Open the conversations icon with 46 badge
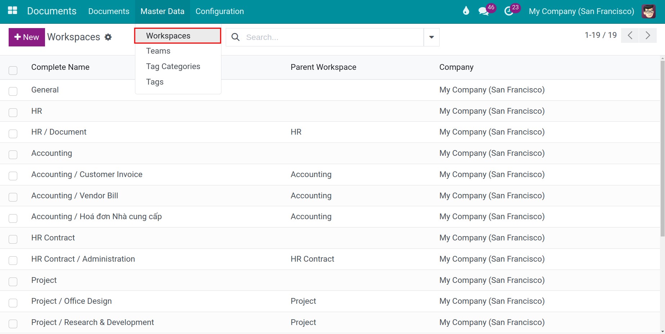The height and width of the screenshot is (334, 665). (484, 11)
